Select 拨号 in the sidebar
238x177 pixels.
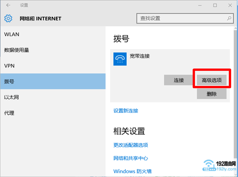(9, 82)
